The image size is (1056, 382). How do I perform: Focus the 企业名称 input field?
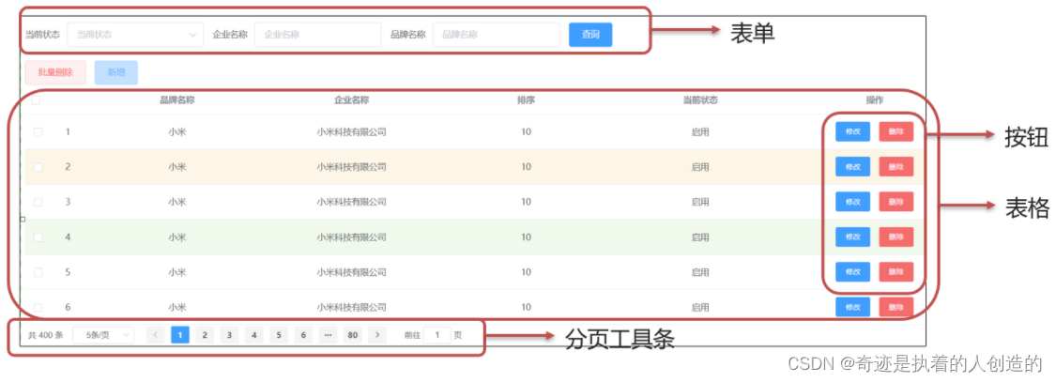317,35
